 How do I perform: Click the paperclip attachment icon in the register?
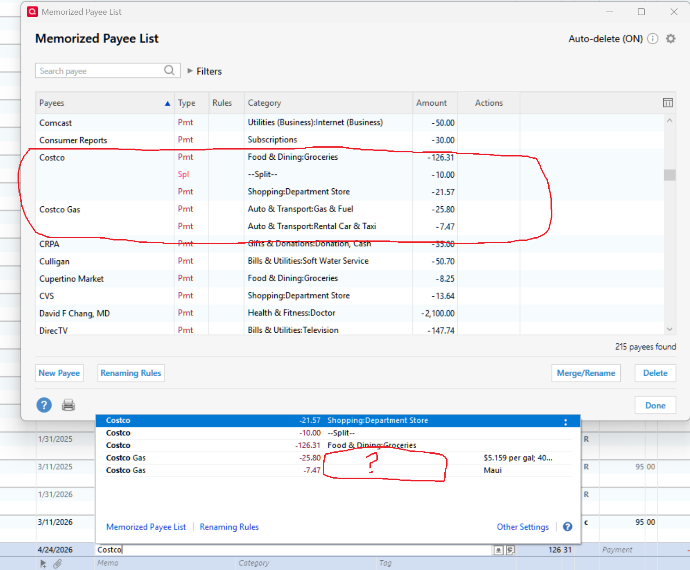click(x=58, y=564)
